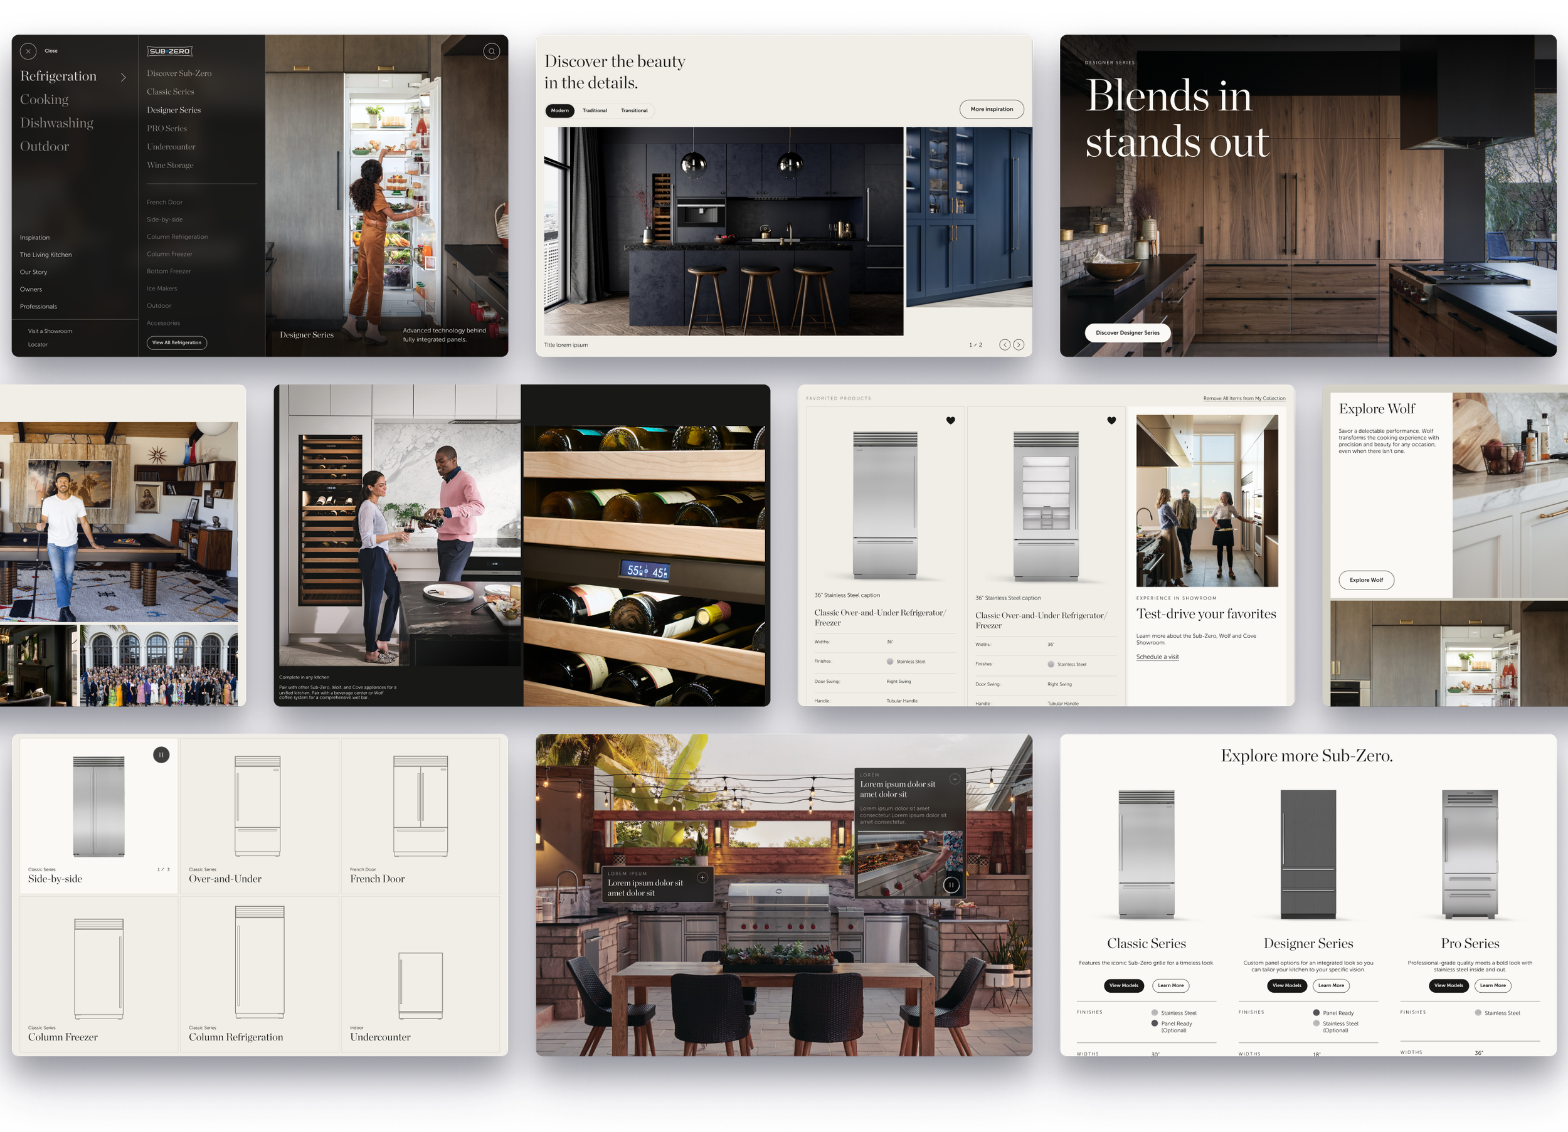
Task: Switch to the Traditional style tab
Action: [x=595, y=110]
